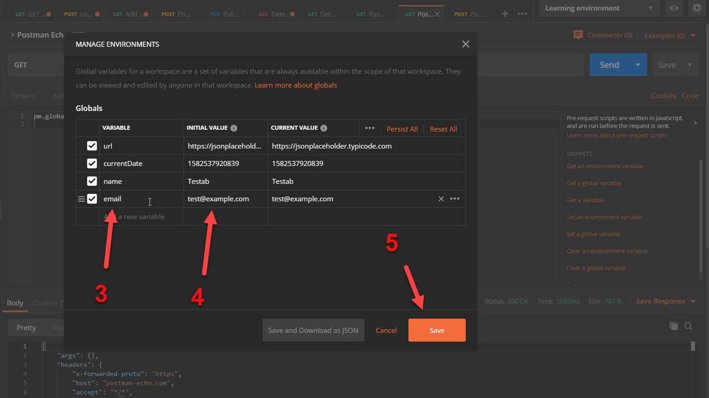Click Persist All
The width and height of the screenshot is (709, 398).
point(402,129)
